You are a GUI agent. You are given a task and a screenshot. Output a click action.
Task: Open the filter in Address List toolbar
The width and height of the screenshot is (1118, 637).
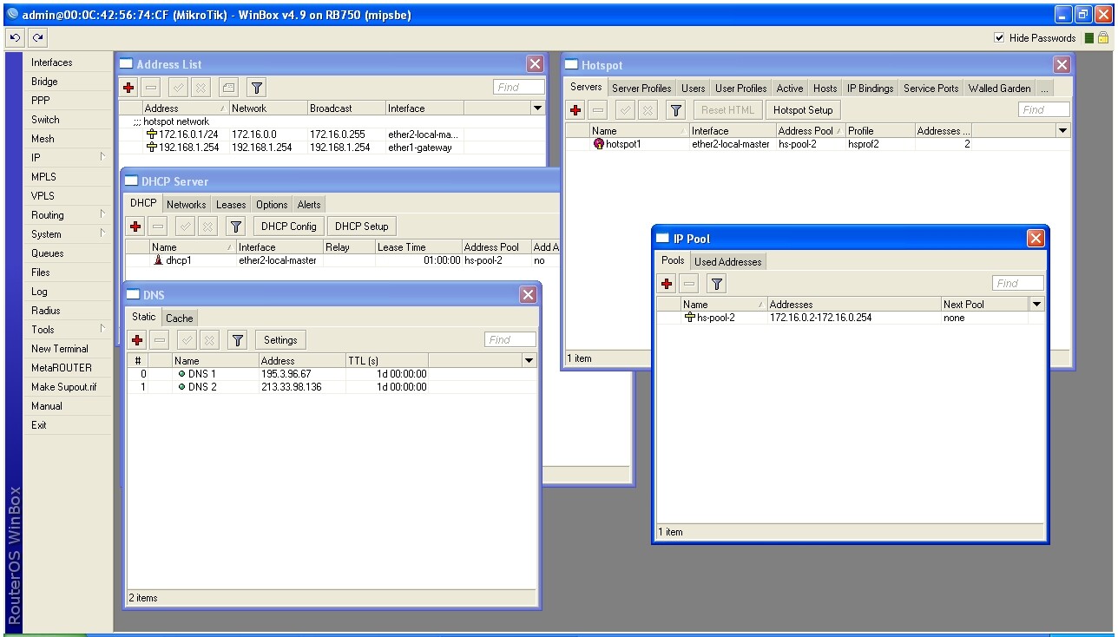pos(256,87)
